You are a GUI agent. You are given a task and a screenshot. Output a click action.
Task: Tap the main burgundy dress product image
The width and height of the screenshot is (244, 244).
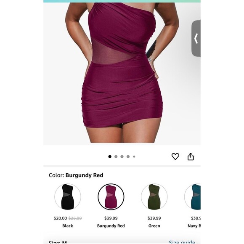(122, 74)
